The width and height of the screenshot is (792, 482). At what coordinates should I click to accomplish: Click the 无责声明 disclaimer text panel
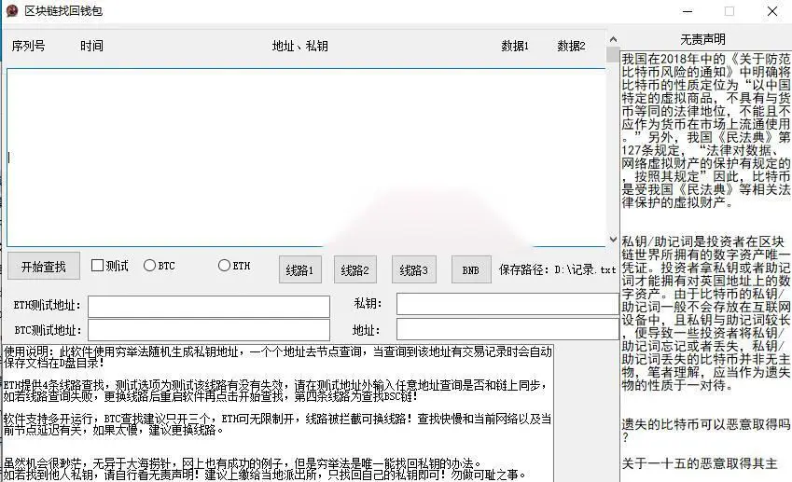pos(706,266)
